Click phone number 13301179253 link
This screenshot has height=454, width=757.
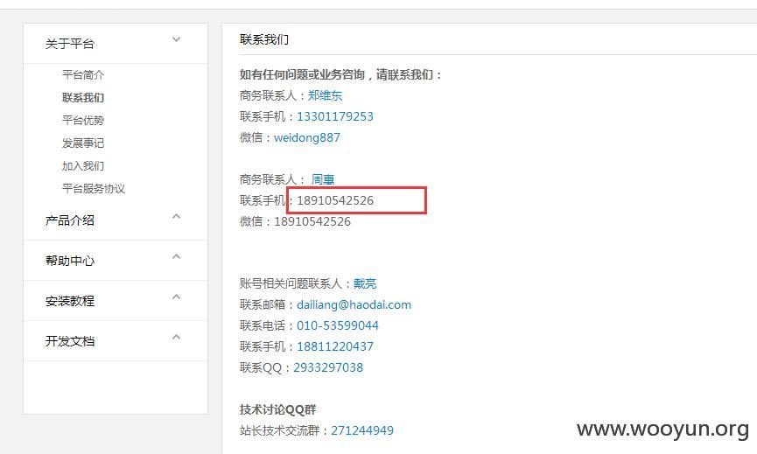click(x=335, y=116)
